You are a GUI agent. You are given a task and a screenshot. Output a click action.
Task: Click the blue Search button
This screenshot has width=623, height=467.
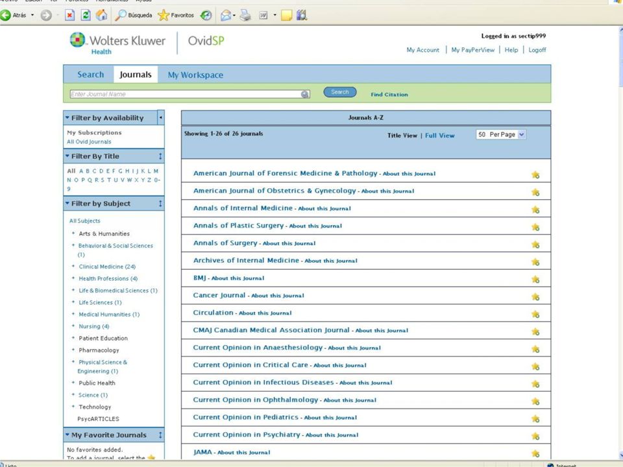point(339,92)
